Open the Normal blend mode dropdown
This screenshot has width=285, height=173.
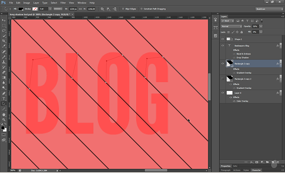231,26
